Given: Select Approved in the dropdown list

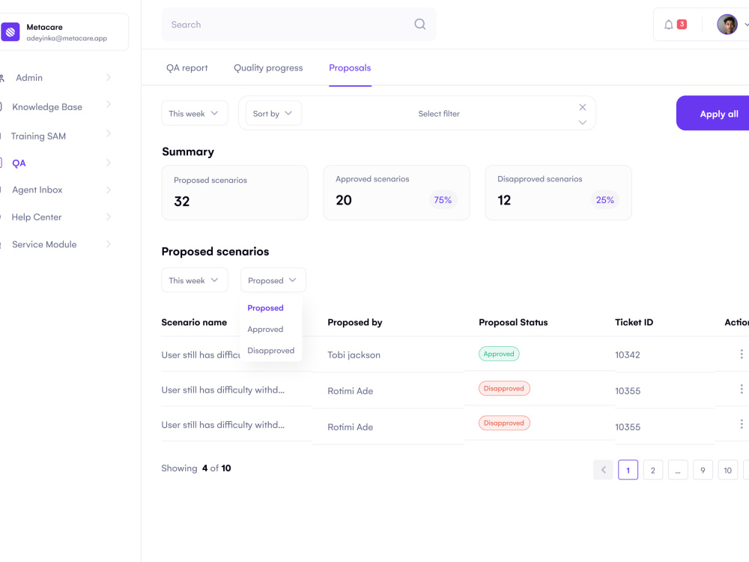Looking at the screenshot, I should tap(265, 329).
